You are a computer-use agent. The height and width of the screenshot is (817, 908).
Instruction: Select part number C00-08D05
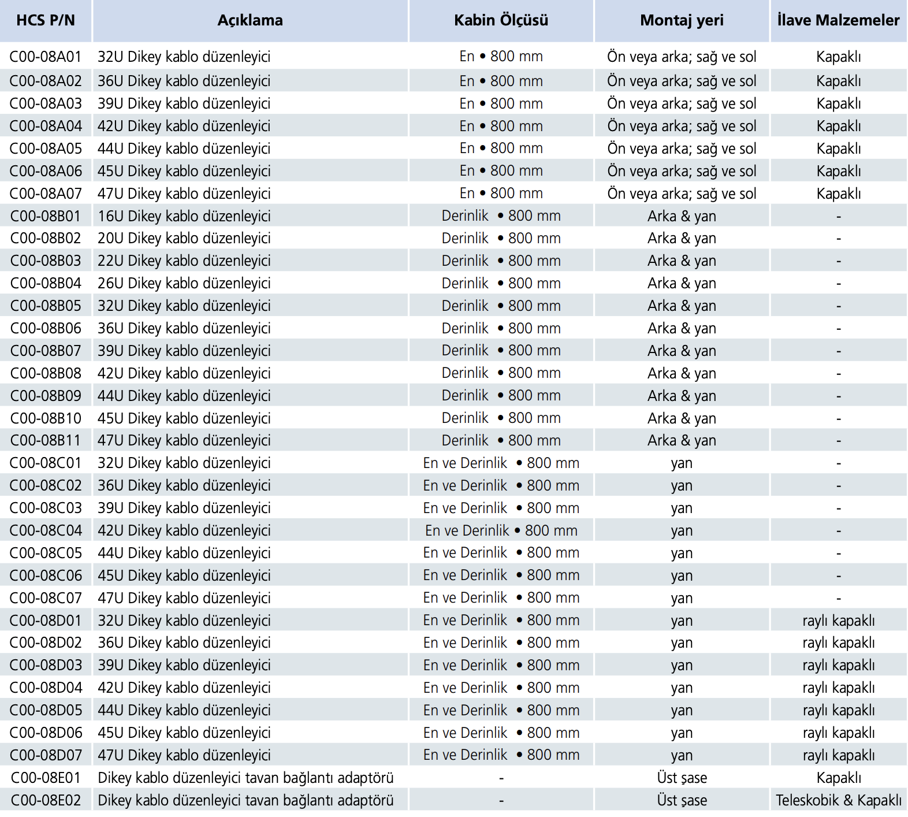(46, 710)
